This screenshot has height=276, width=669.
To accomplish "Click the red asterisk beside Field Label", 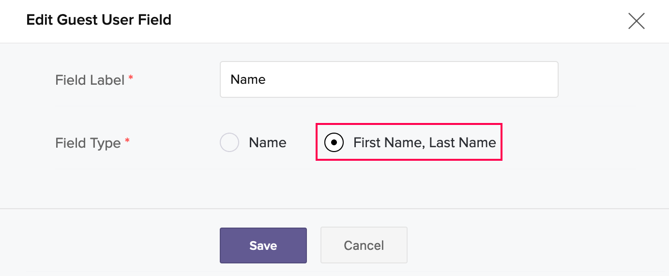I will (131, 78).
